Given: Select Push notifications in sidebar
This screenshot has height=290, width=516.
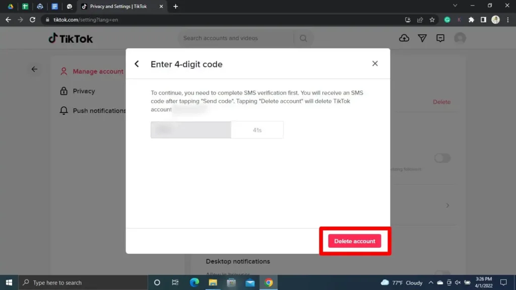Looking at the screenshot, I should click(x=93, y=111).
